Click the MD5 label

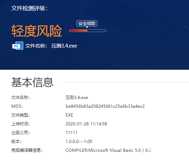coord(17,106)
